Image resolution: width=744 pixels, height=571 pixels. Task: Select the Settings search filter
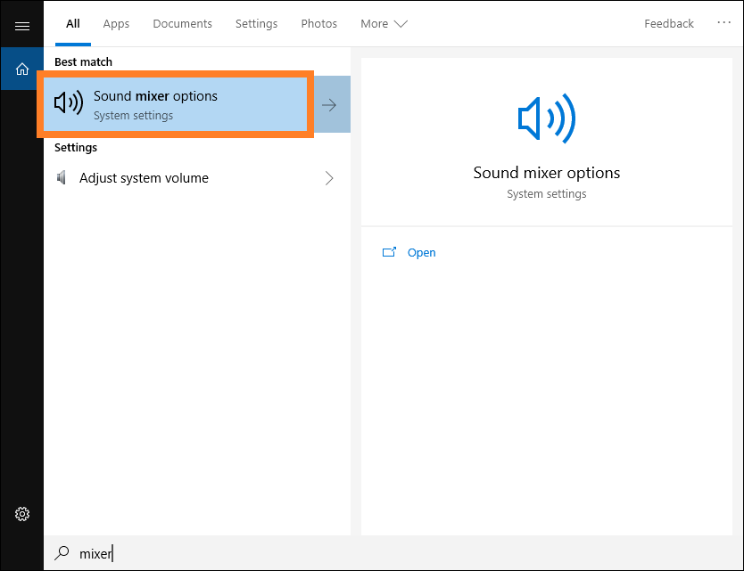pyautogui.click(x=256, y=24)
